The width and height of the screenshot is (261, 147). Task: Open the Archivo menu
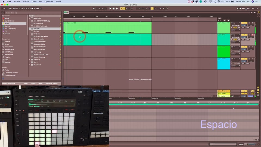tap(17, 2)
